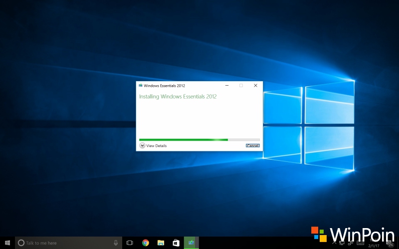This screenshot has width=399, height=249.
Task: Open network status in system tray
Action: pos(342,243)
